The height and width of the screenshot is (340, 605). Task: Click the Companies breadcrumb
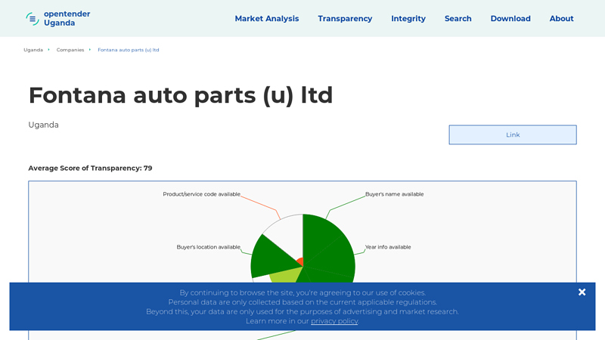70,50
